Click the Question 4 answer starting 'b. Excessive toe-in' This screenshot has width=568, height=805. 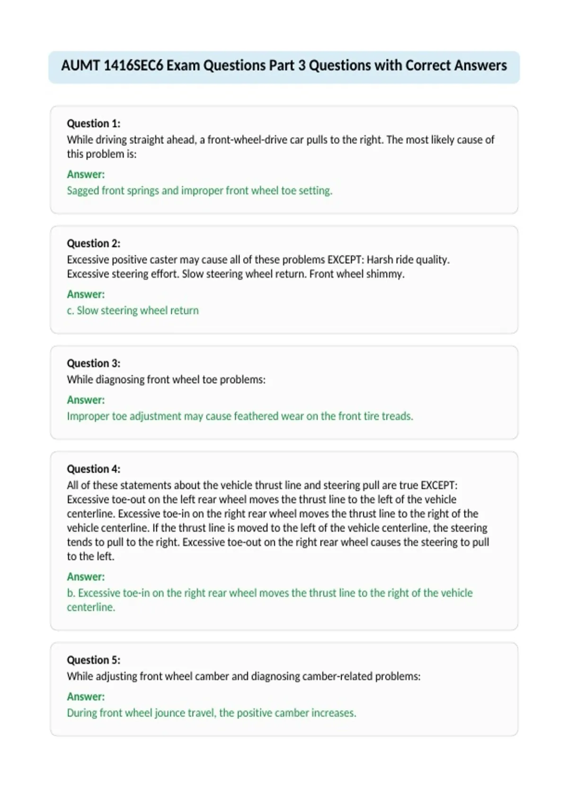point(270,599)
